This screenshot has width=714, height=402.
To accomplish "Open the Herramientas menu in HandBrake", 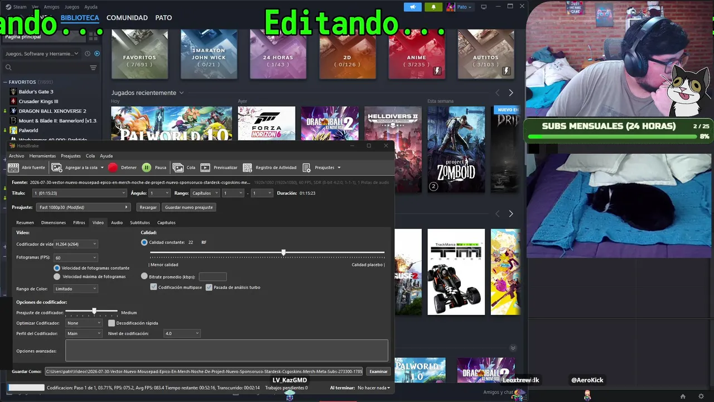I will click(x=42, y=156).
